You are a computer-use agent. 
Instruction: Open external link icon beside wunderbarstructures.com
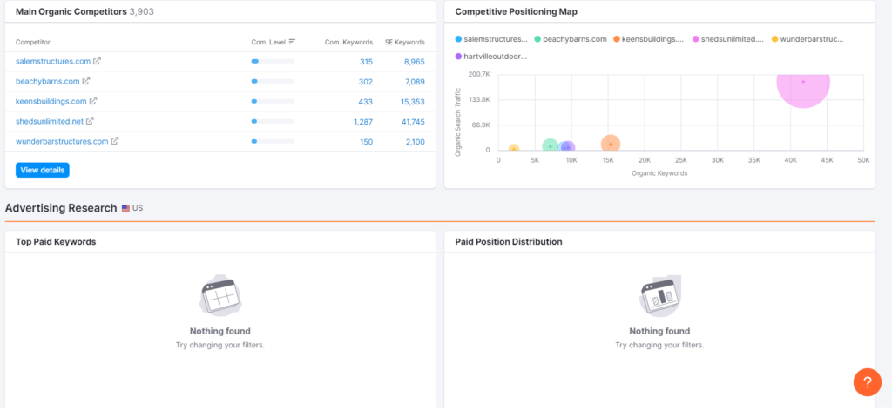[x=114, y=141]
